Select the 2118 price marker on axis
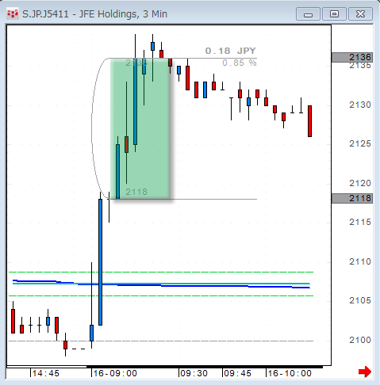 tap(352, 198)
